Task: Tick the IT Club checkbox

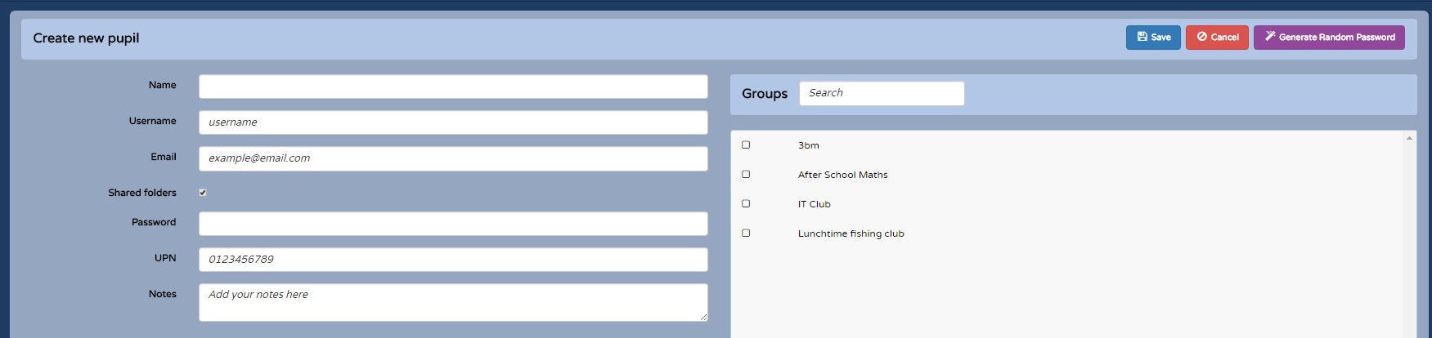Action: (x=746, y=203)
